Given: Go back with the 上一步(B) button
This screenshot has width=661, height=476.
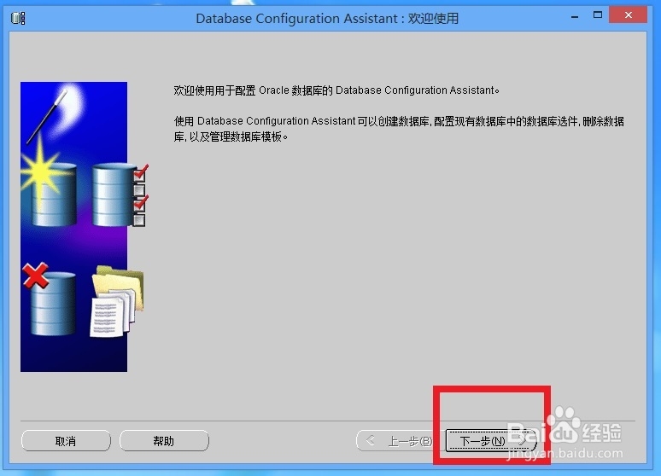Looking at the screenshot, I should [399, 441].
